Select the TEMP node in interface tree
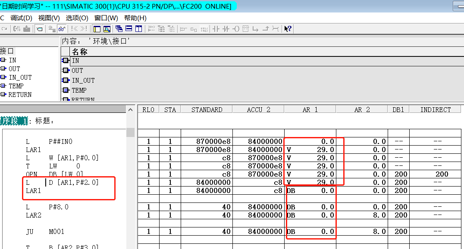This screenshot has height=249, width=464. 16,86
